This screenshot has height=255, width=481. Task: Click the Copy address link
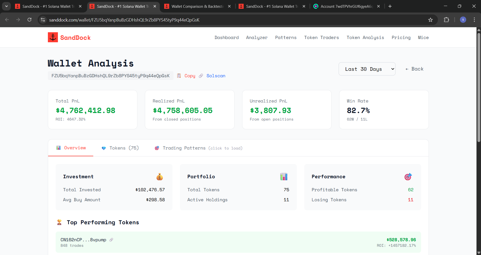pyautogui.click(x=190, y=76)
